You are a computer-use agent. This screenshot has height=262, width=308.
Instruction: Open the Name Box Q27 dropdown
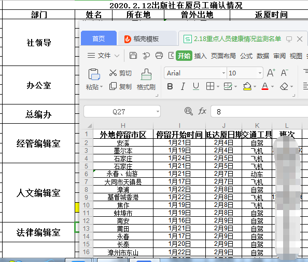[158, 111]
